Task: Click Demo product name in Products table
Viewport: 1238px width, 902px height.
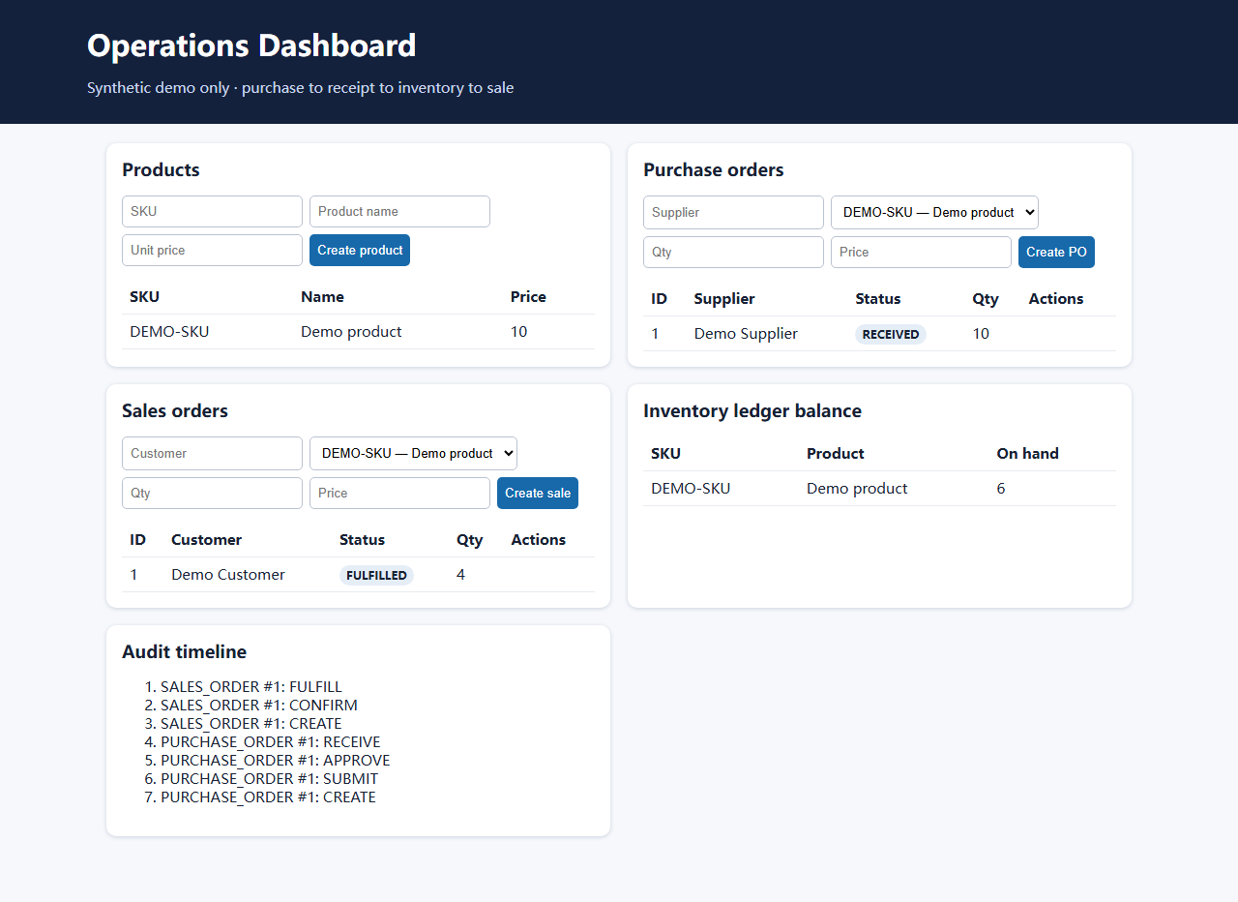Action: coord(351,331)
